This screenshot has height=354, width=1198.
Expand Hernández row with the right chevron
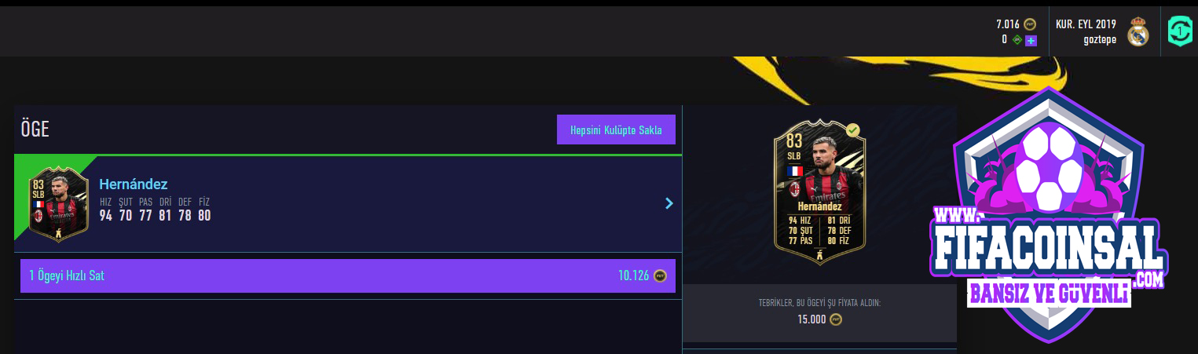(669, 204)
